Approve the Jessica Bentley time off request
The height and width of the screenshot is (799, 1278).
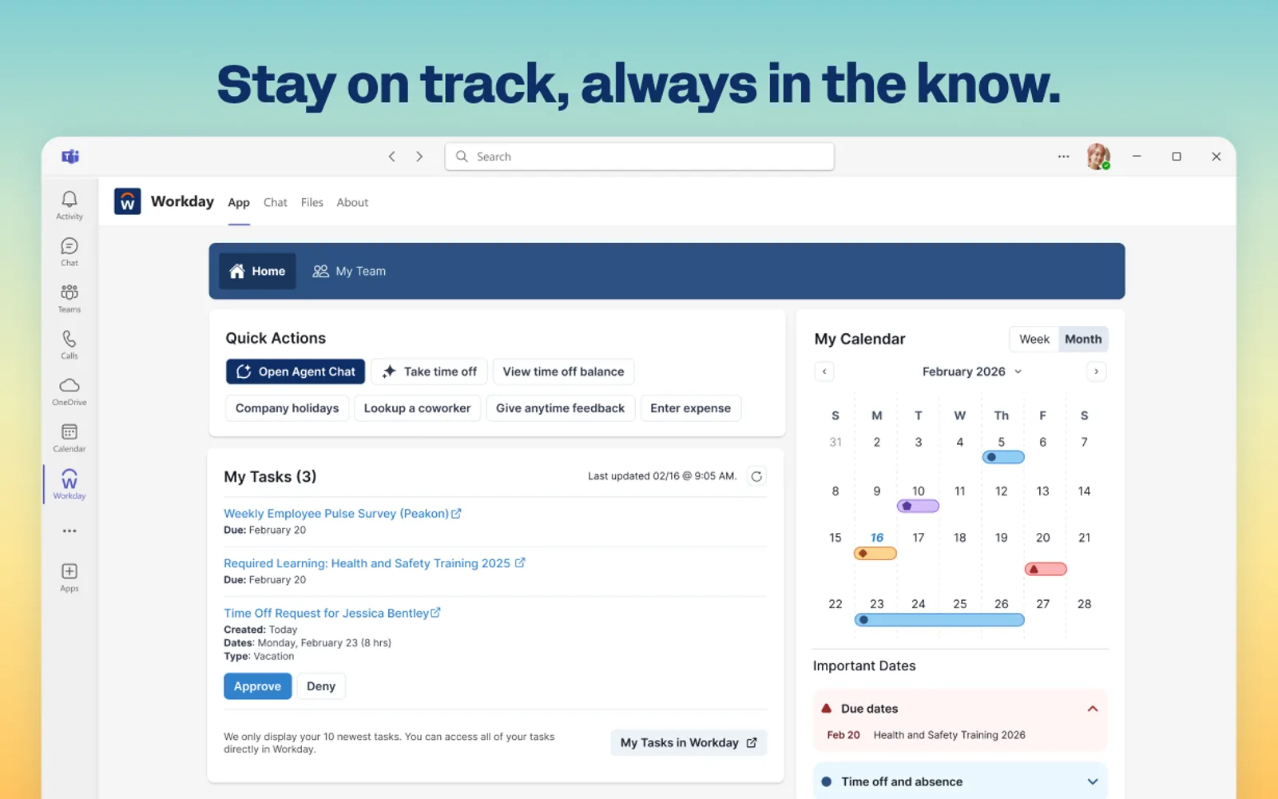(x=257, y=686)
